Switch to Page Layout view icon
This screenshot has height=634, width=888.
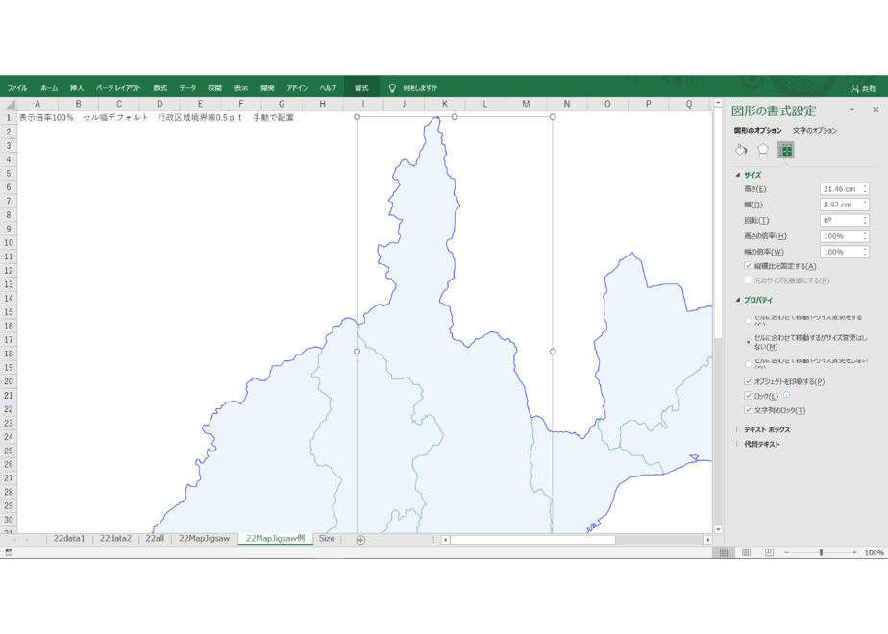[746, 552]
